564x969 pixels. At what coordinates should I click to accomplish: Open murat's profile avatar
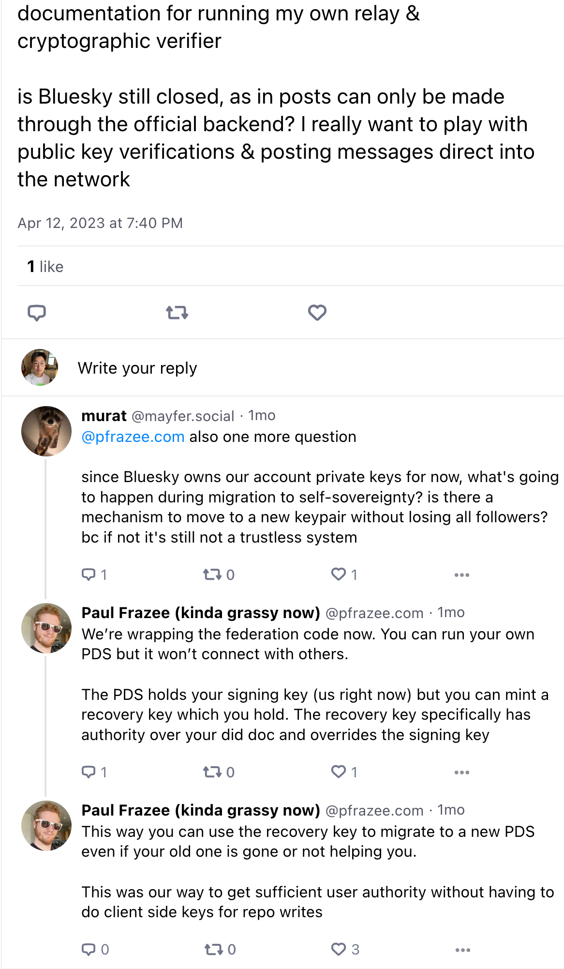pyautogui.click(x=46, y=431)
